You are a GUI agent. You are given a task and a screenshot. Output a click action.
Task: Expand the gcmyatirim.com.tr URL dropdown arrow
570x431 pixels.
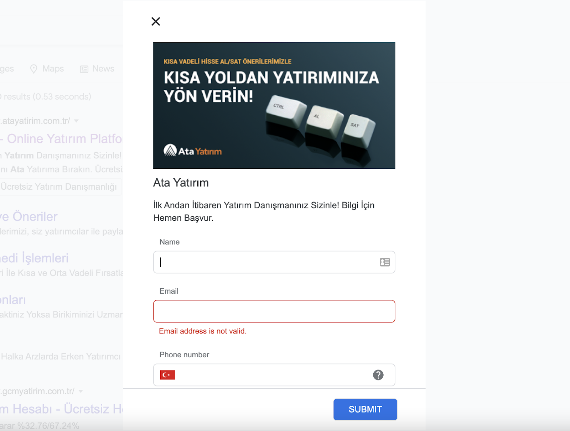click(81, 391)
